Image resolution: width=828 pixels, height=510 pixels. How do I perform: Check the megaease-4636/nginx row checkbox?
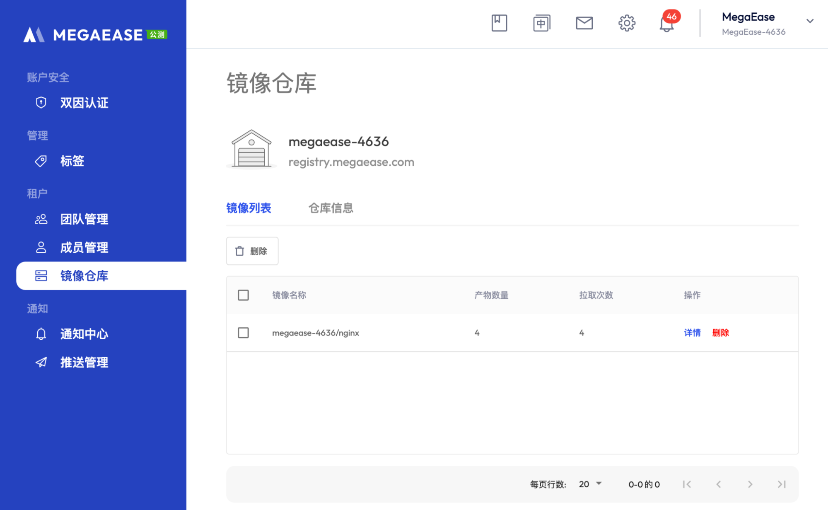243,333
